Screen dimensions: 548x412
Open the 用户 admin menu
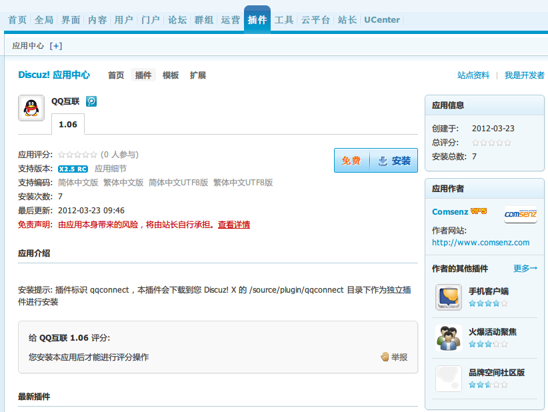pos(124,20)
